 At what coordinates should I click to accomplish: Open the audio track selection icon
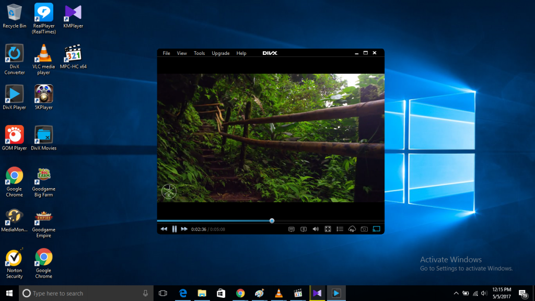pyautogui.click(x=304, y=229)
